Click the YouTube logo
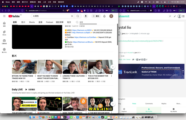The height and width of the screenshot is (120, 186). tap(14, 16)
